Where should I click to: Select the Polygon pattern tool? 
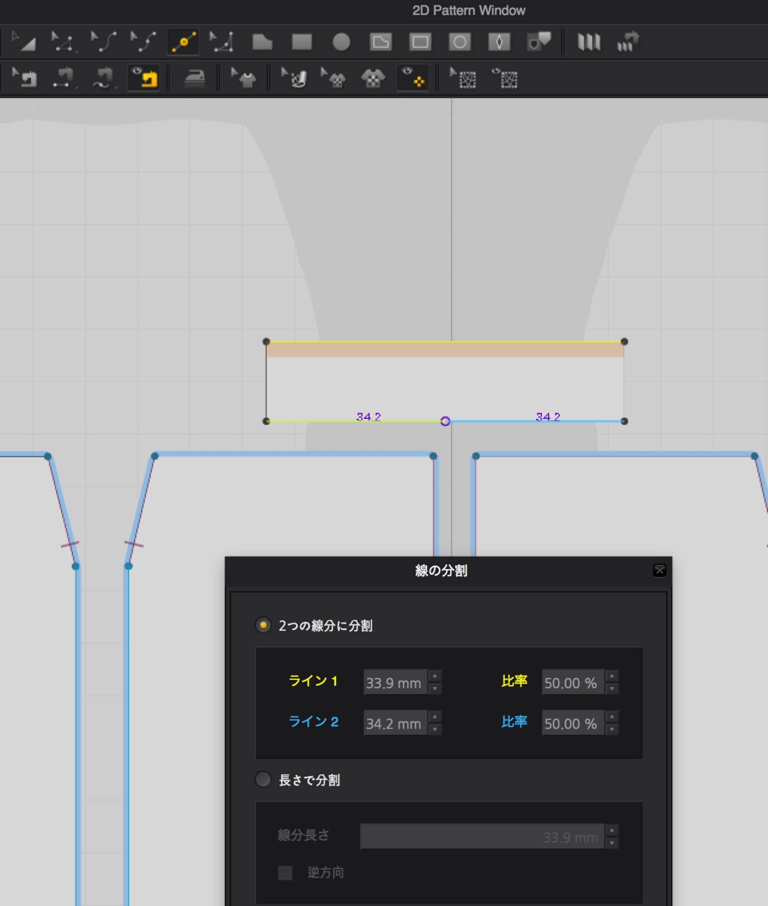[262, 42]
